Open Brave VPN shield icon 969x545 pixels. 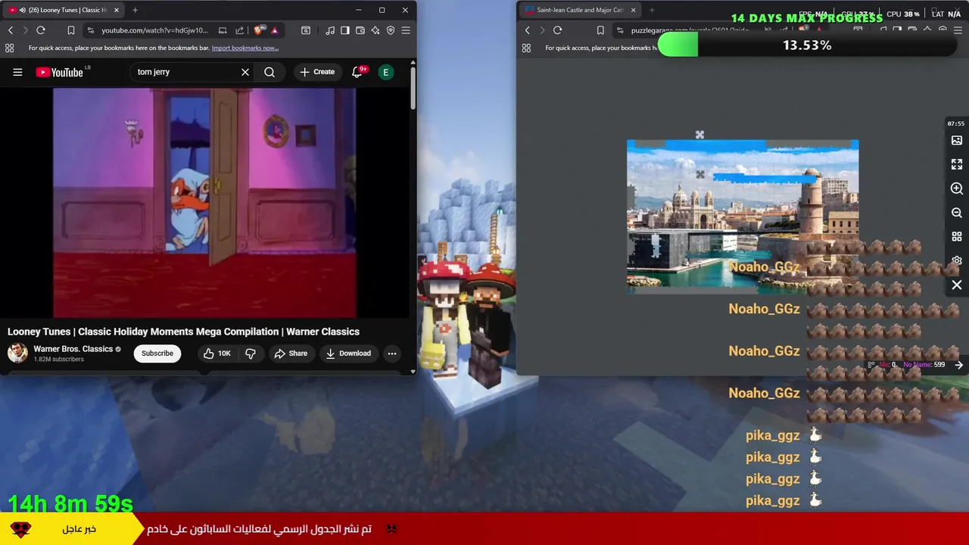click(x=391, y=30)
